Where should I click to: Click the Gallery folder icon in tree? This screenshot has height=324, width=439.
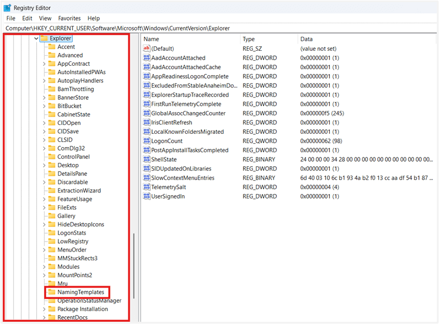tap(51, 216)
